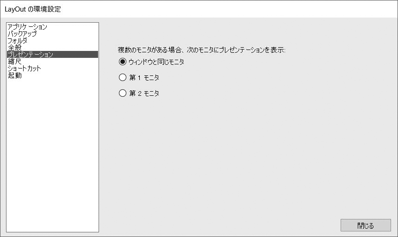This screenshot has height=237, width=398.
Task: Select 起動 in the category list
Action: click(15, 75)
